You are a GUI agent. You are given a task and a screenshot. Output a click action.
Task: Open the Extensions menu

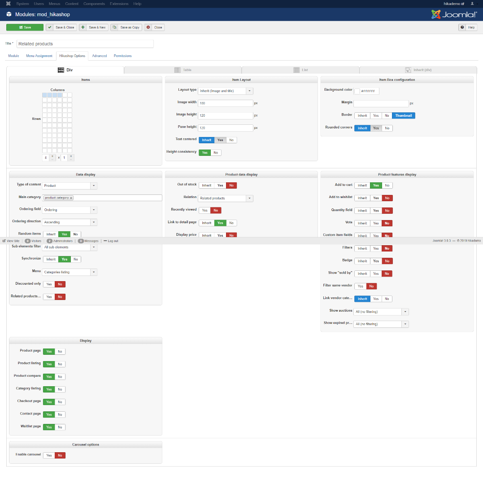[118, 4]
